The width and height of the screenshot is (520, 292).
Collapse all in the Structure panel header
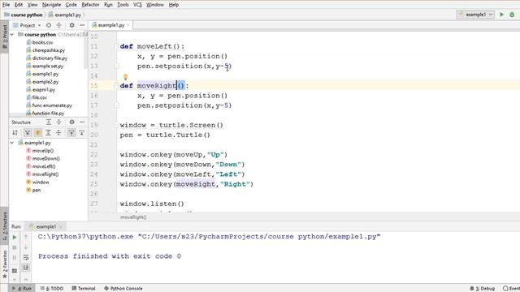[58, 122]
